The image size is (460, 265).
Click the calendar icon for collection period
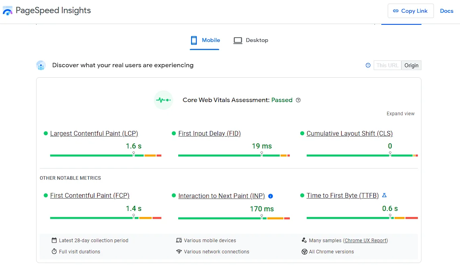(x=54, y=241)
